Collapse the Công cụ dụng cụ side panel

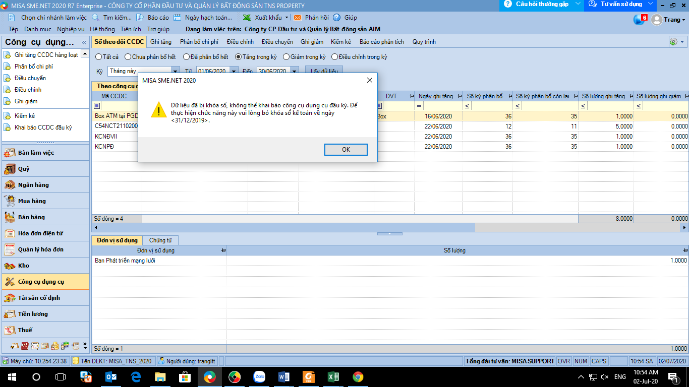(84, 43)
